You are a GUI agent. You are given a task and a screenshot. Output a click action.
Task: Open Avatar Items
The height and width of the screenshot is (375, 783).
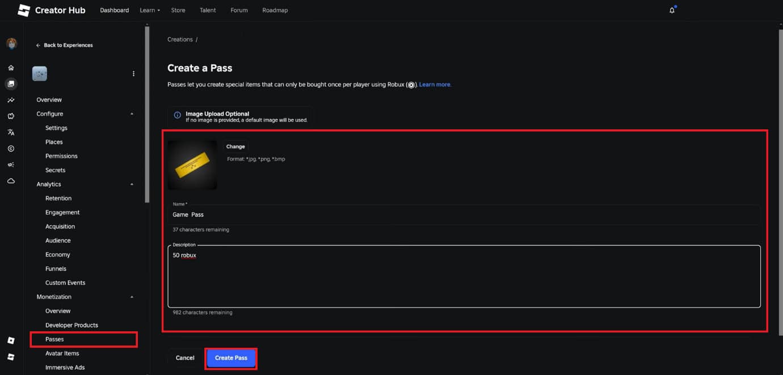tap(62, 353)
